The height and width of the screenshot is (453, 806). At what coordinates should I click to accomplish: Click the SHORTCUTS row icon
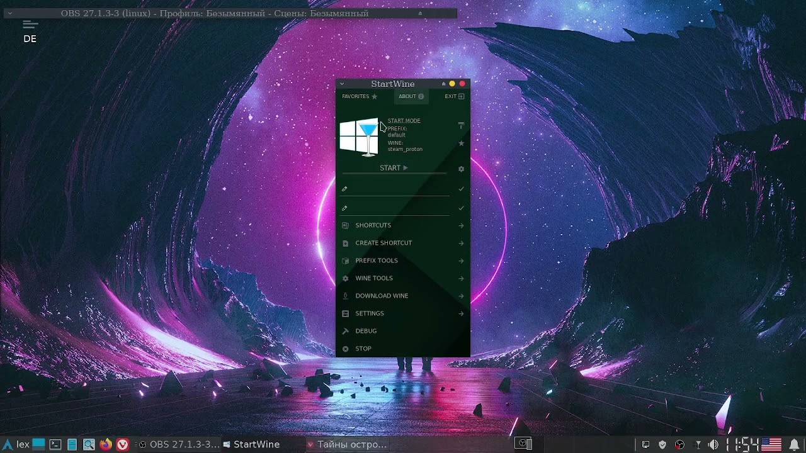pyautogui.click(x=345, y=225)
